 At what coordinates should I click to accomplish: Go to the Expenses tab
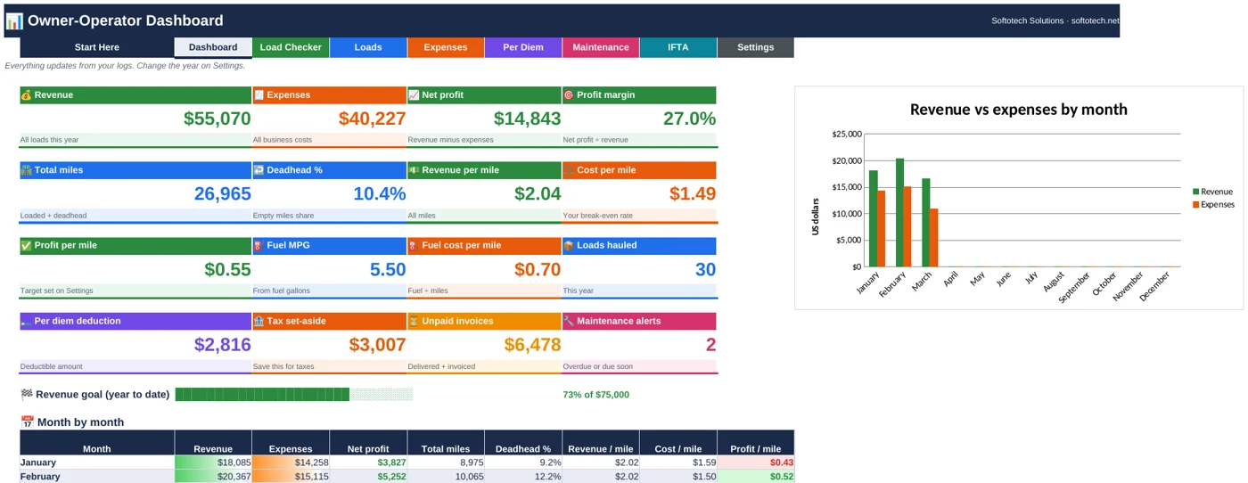(446, 47)
